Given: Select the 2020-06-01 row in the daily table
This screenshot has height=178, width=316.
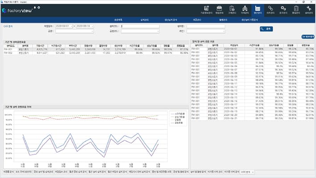Looking at the screenshot, I should tap(253, 49).
